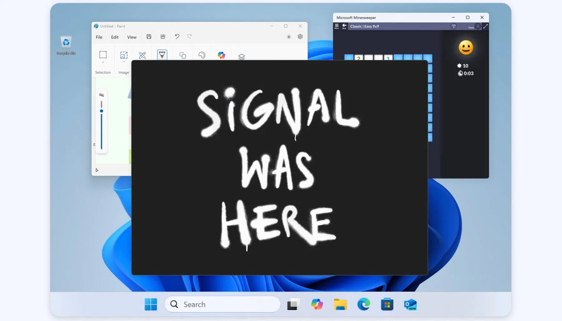Undo the last action in Paint
562x321 pixels.
[177, 37]
